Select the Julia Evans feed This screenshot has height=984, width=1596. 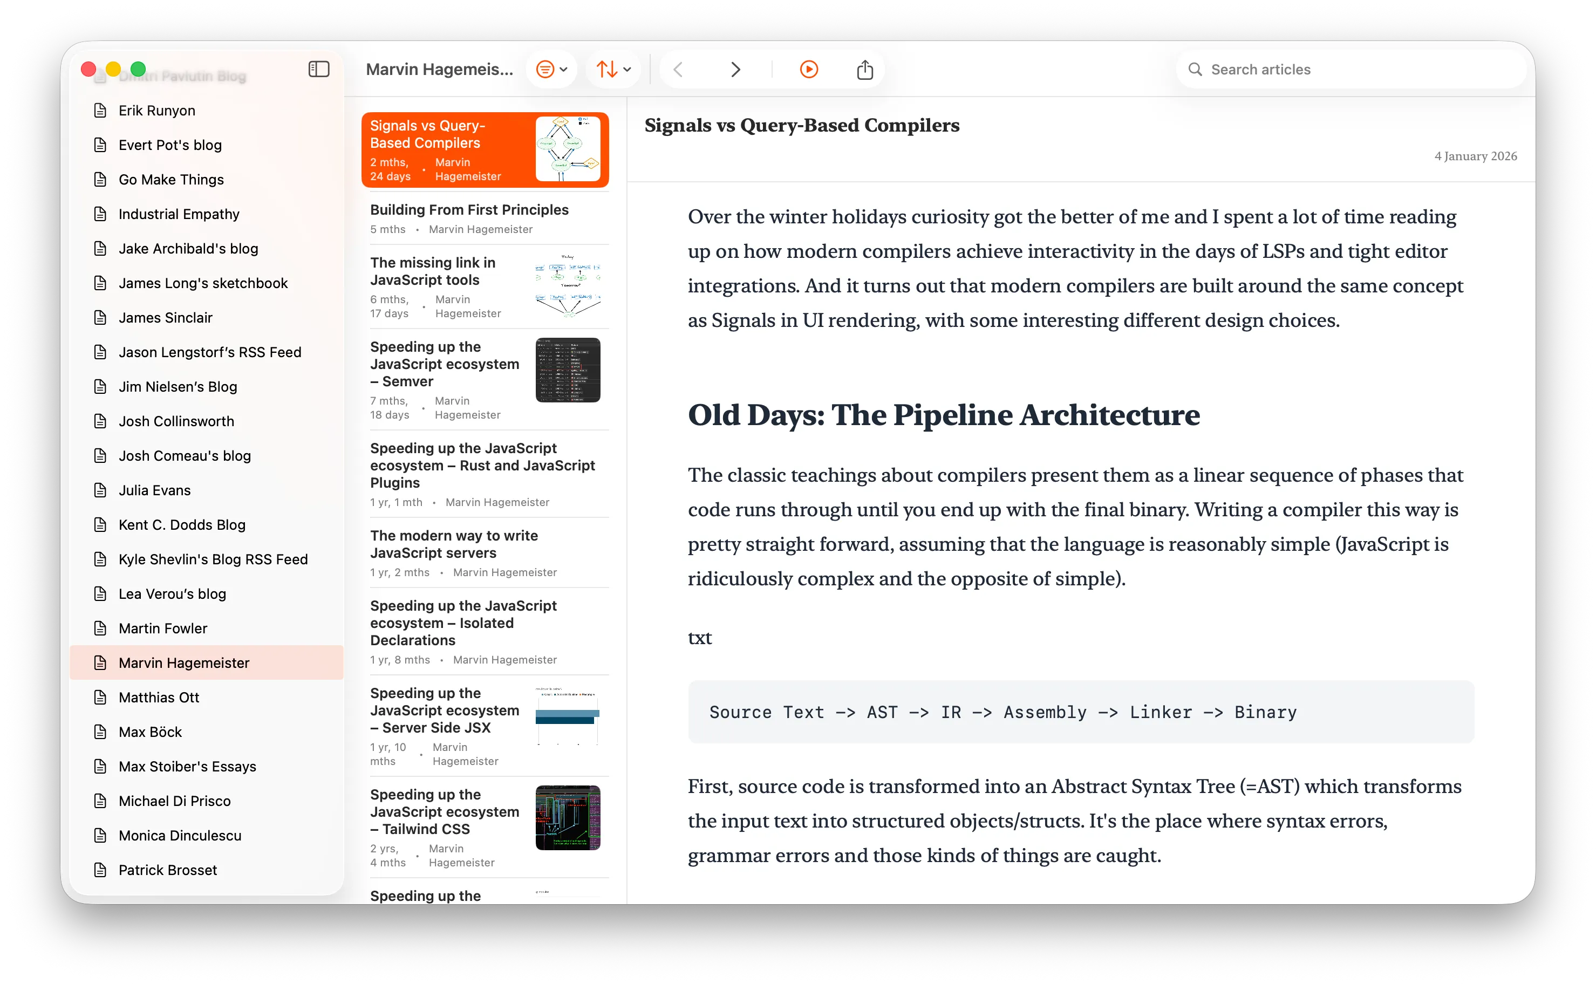point(154,490)
